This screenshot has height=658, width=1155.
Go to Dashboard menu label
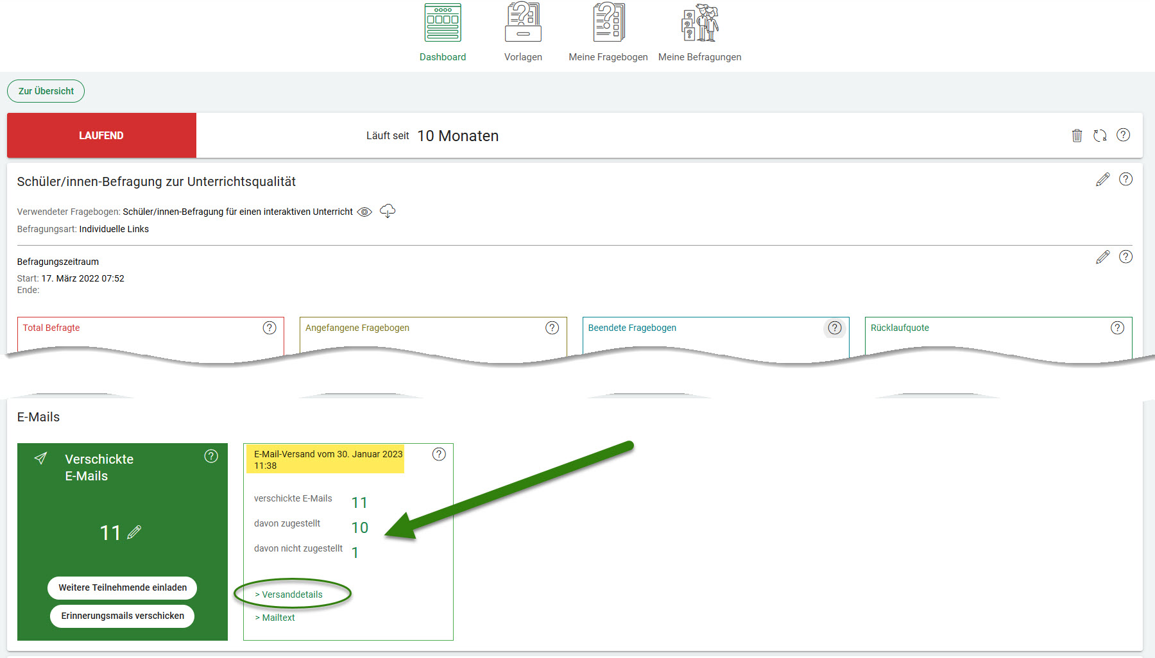[x=443, y=57]
